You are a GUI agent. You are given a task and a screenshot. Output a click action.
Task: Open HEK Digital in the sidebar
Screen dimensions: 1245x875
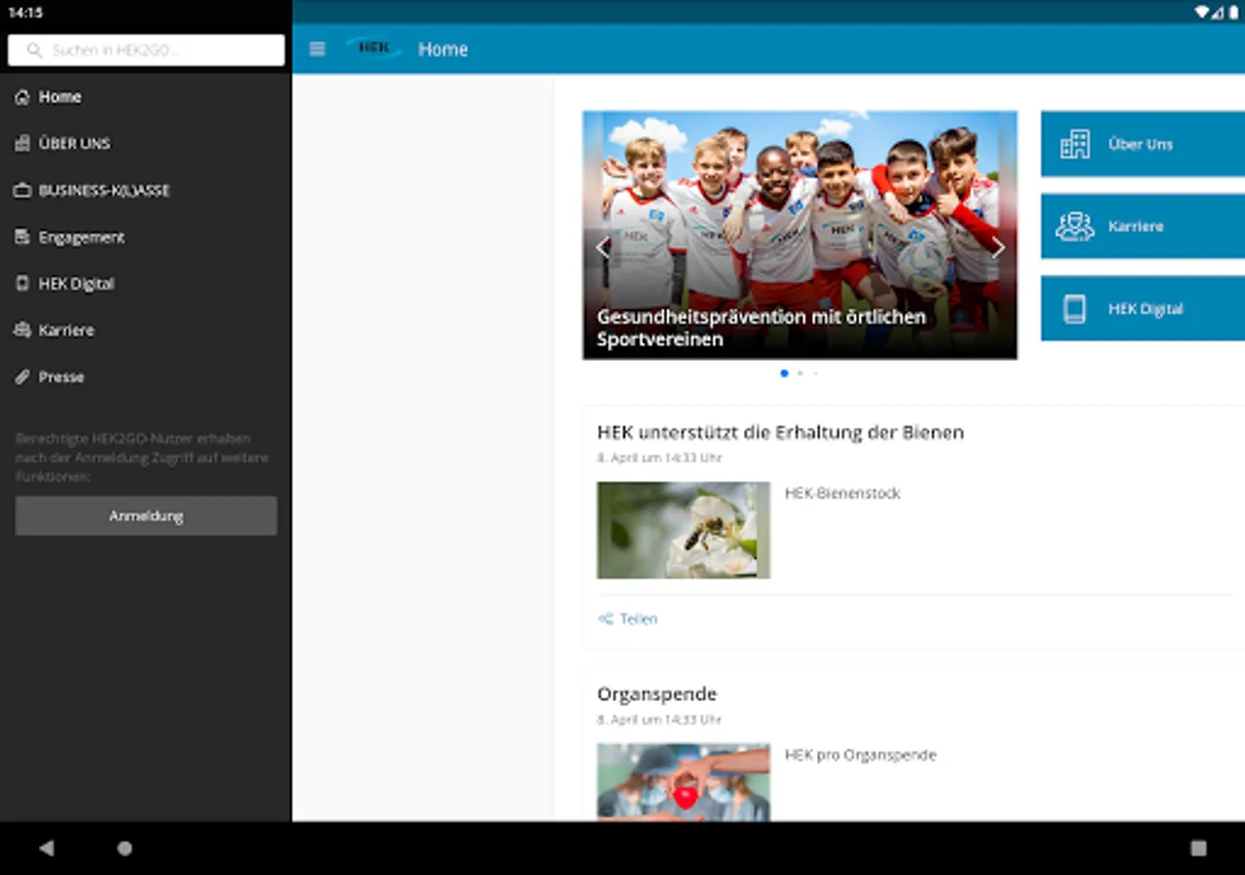146,284
